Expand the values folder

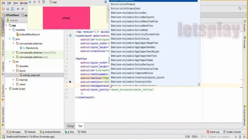coord(14,84)
